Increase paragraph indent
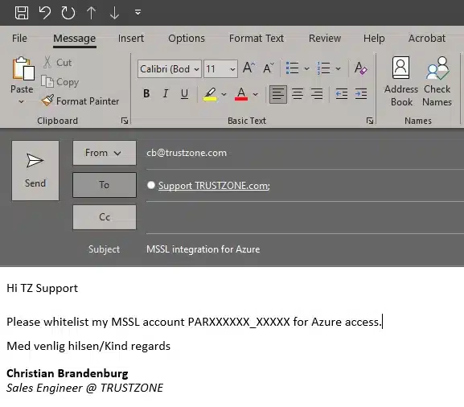The height and width of the screenshot is (407, 464). pos(361,94)
